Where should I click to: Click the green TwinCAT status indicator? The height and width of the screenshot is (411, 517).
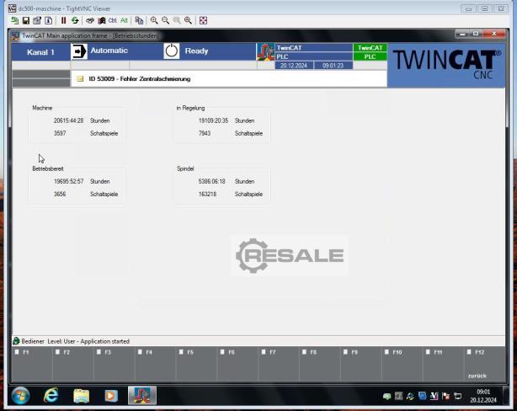tap(370, 48)
